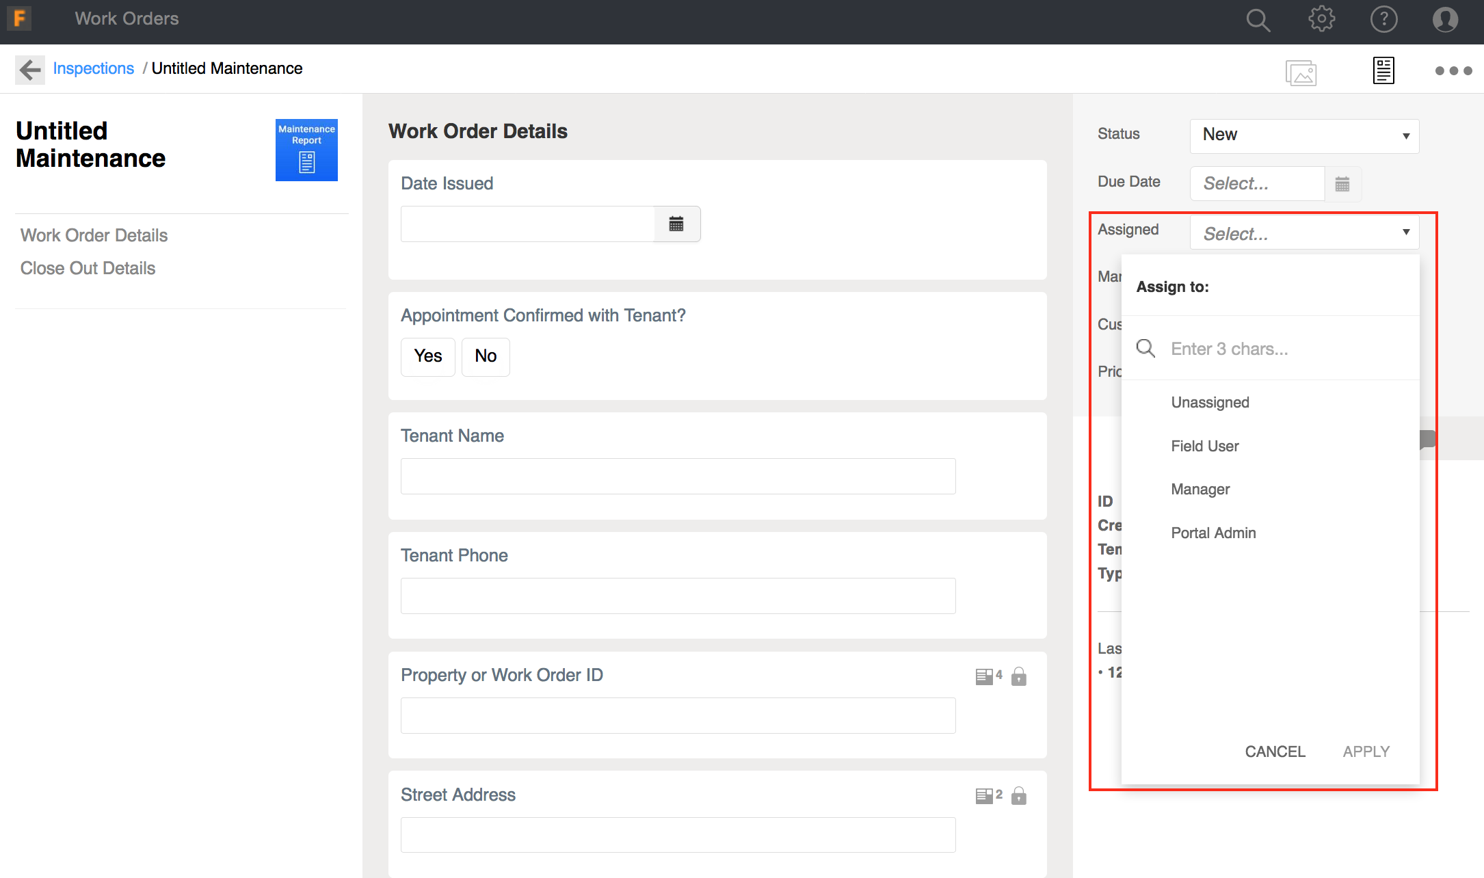Image resolution: width=1484 pixels, height=878 pixels.
Task: Open Due Date calendar picker
Action: [x=1342, y=184]
